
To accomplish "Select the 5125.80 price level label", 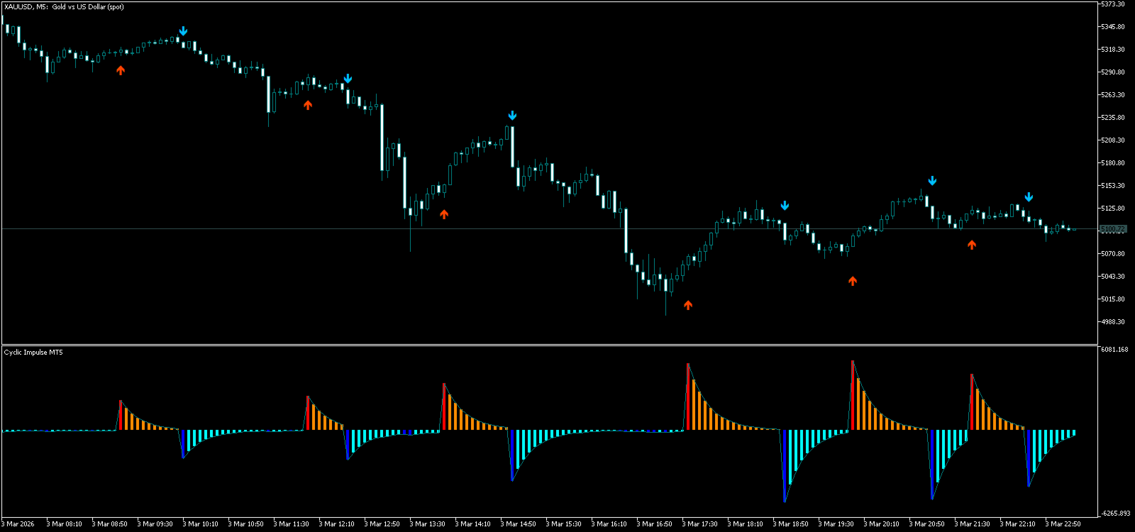I will tap(1112, 209).
